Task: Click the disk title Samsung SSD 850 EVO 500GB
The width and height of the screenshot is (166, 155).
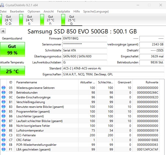Action: (82, 31)
